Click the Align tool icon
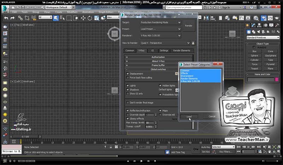 (213, 18)
